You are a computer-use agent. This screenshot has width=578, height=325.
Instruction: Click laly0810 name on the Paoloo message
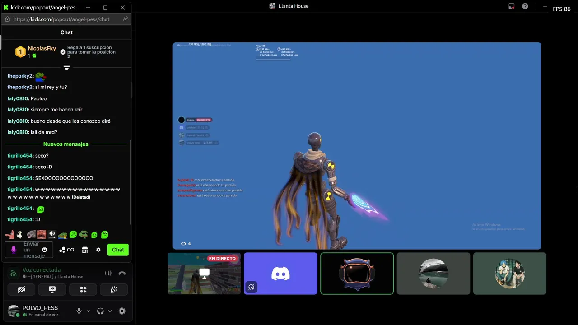pos(18,98)
